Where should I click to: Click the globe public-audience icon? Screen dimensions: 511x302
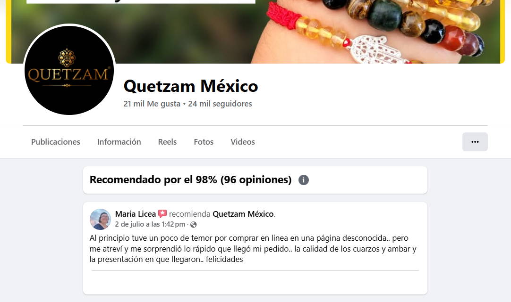point(194,224)
